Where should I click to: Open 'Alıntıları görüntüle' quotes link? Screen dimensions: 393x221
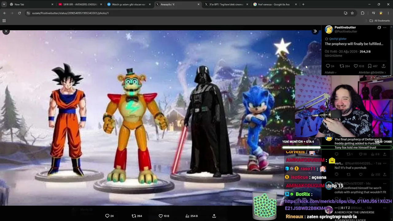pyautogui.click(x=372, y=72)
